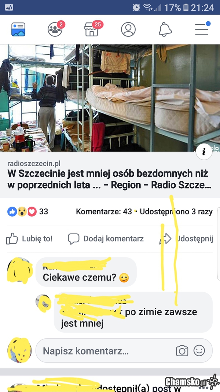Screen dimensions: 220x392
Task: Select the reply comment po zimie zawsze
Action: (133, 312)
